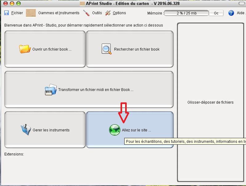Click the yellow folder icon to open a book
Viewport: 246px width, 186px height.
coord(25,49)
